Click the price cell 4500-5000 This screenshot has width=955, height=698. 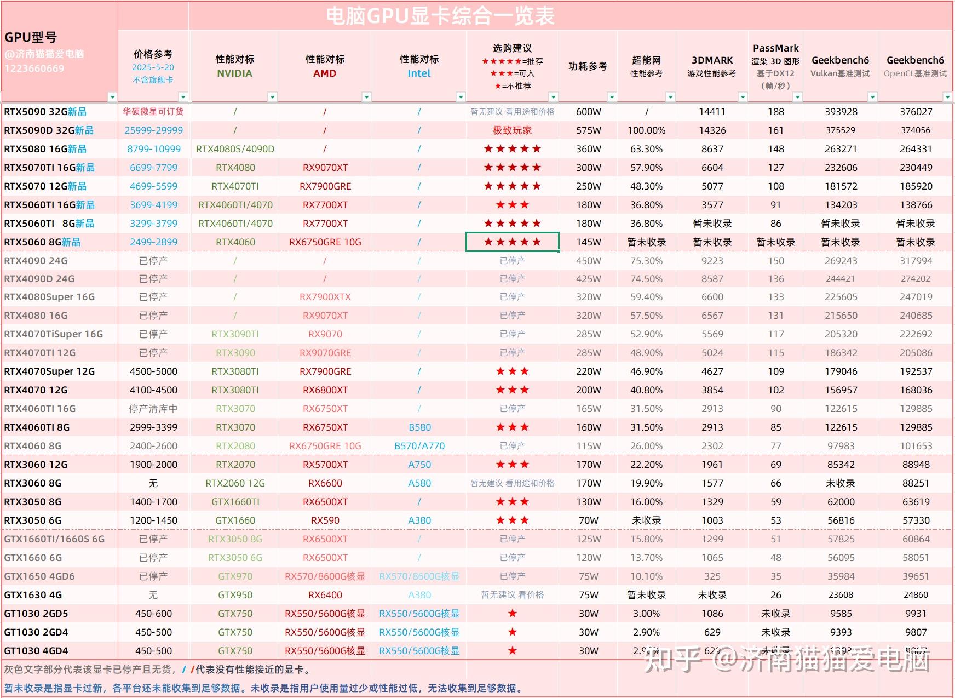click(153, 371)
